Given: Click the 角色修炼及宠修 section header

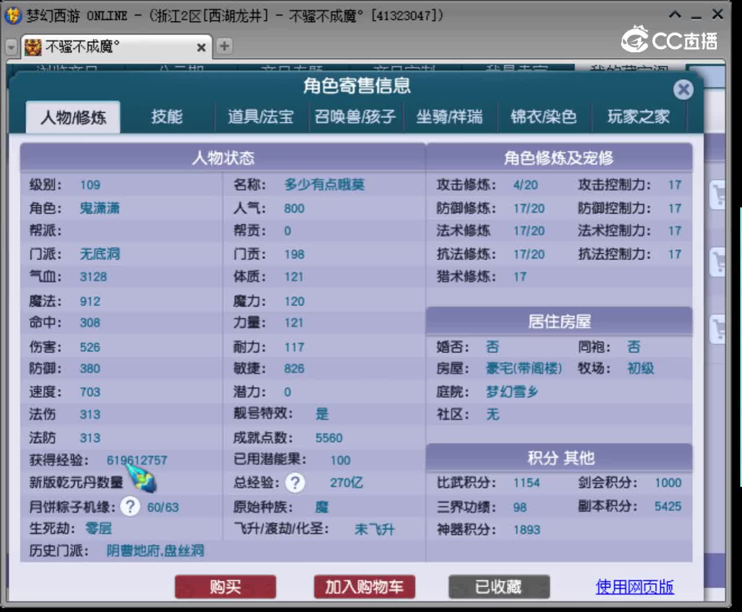Looking at the screenshot, I should pos(559,158).
